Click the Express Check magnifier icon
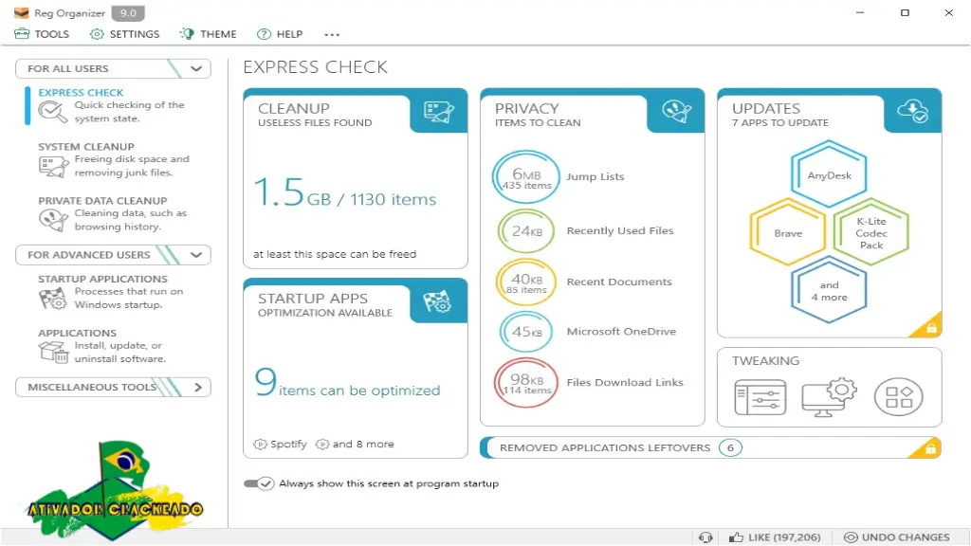 click(x=52, y=112)
